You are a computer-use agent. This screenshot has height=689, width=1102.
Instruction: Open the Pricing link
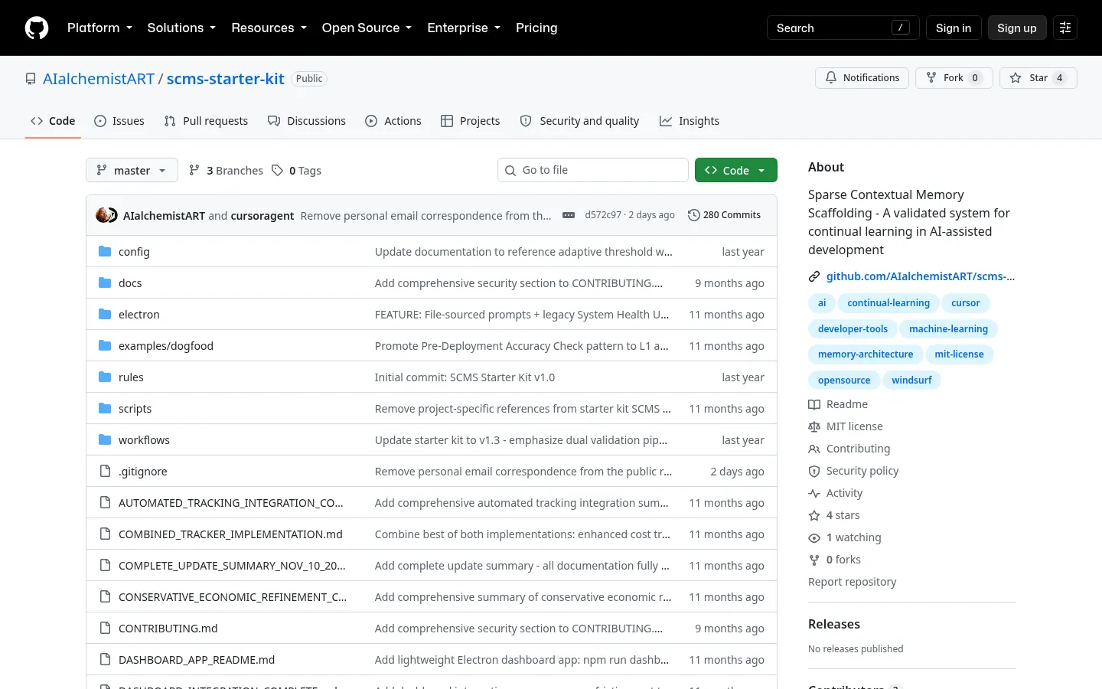click(x=536, y=28)
